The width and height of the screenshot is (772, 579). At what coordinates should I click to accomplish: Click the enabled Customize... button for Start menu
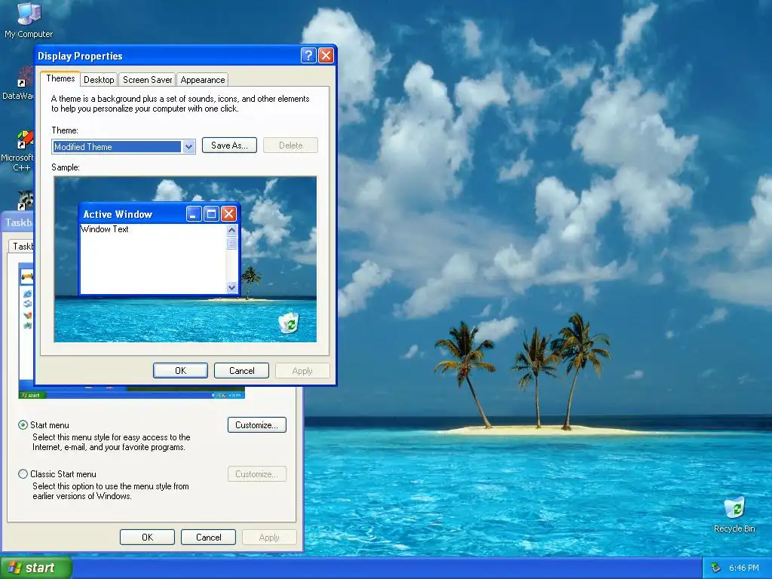pos(257,425)
